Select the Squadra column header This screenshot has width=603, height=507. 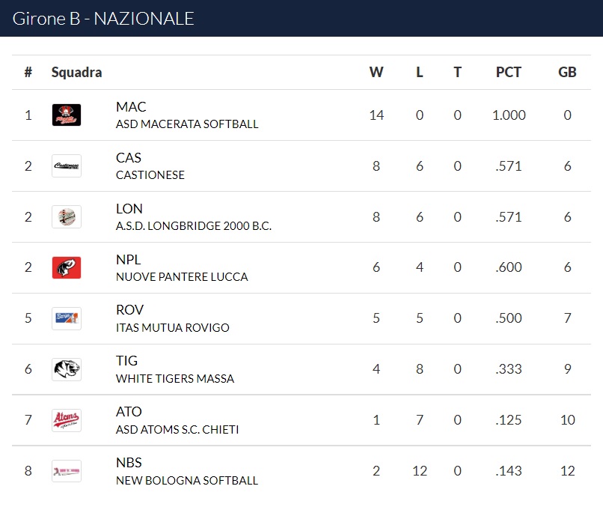(x=76, y=72)
